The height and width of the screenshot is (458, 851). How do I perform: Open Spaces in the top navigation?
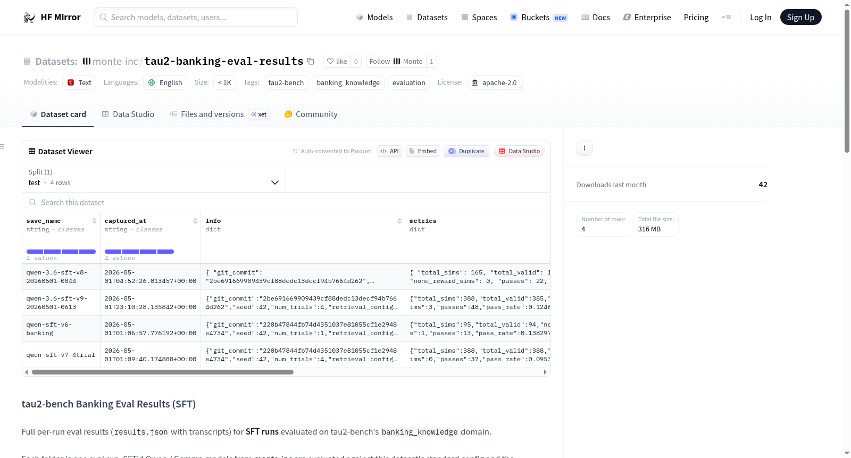point(479,18)
